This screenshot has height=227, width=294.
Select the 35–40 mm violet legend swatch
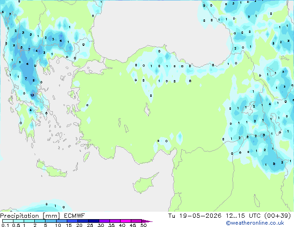coord(115,221)
